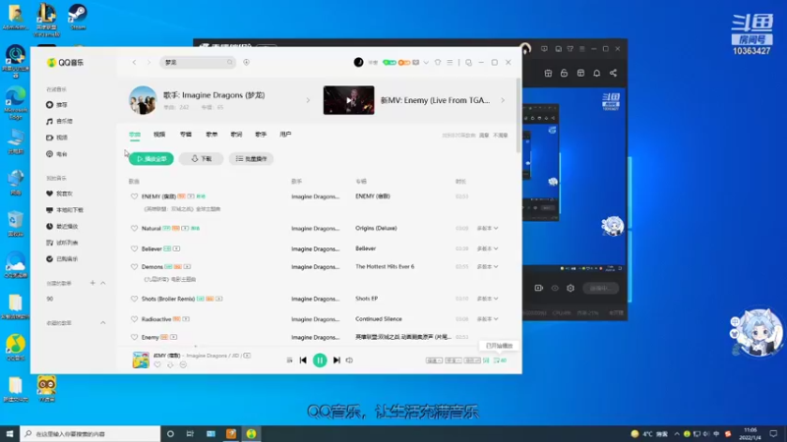Toggle the eye preview icon in Douyu window

coord(555,288)
